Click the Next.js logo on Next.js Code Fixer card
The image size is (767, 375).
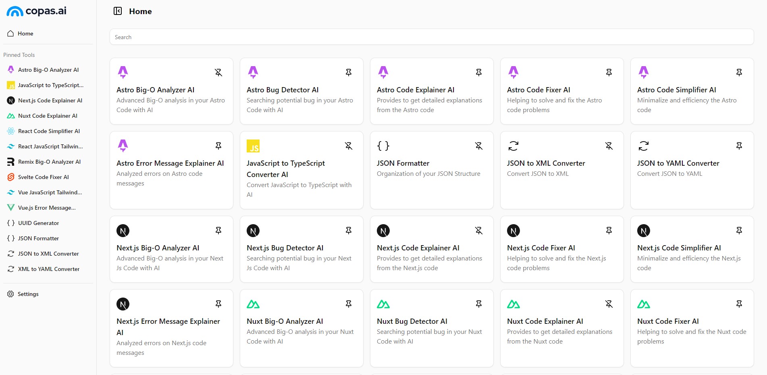[513, 231]
